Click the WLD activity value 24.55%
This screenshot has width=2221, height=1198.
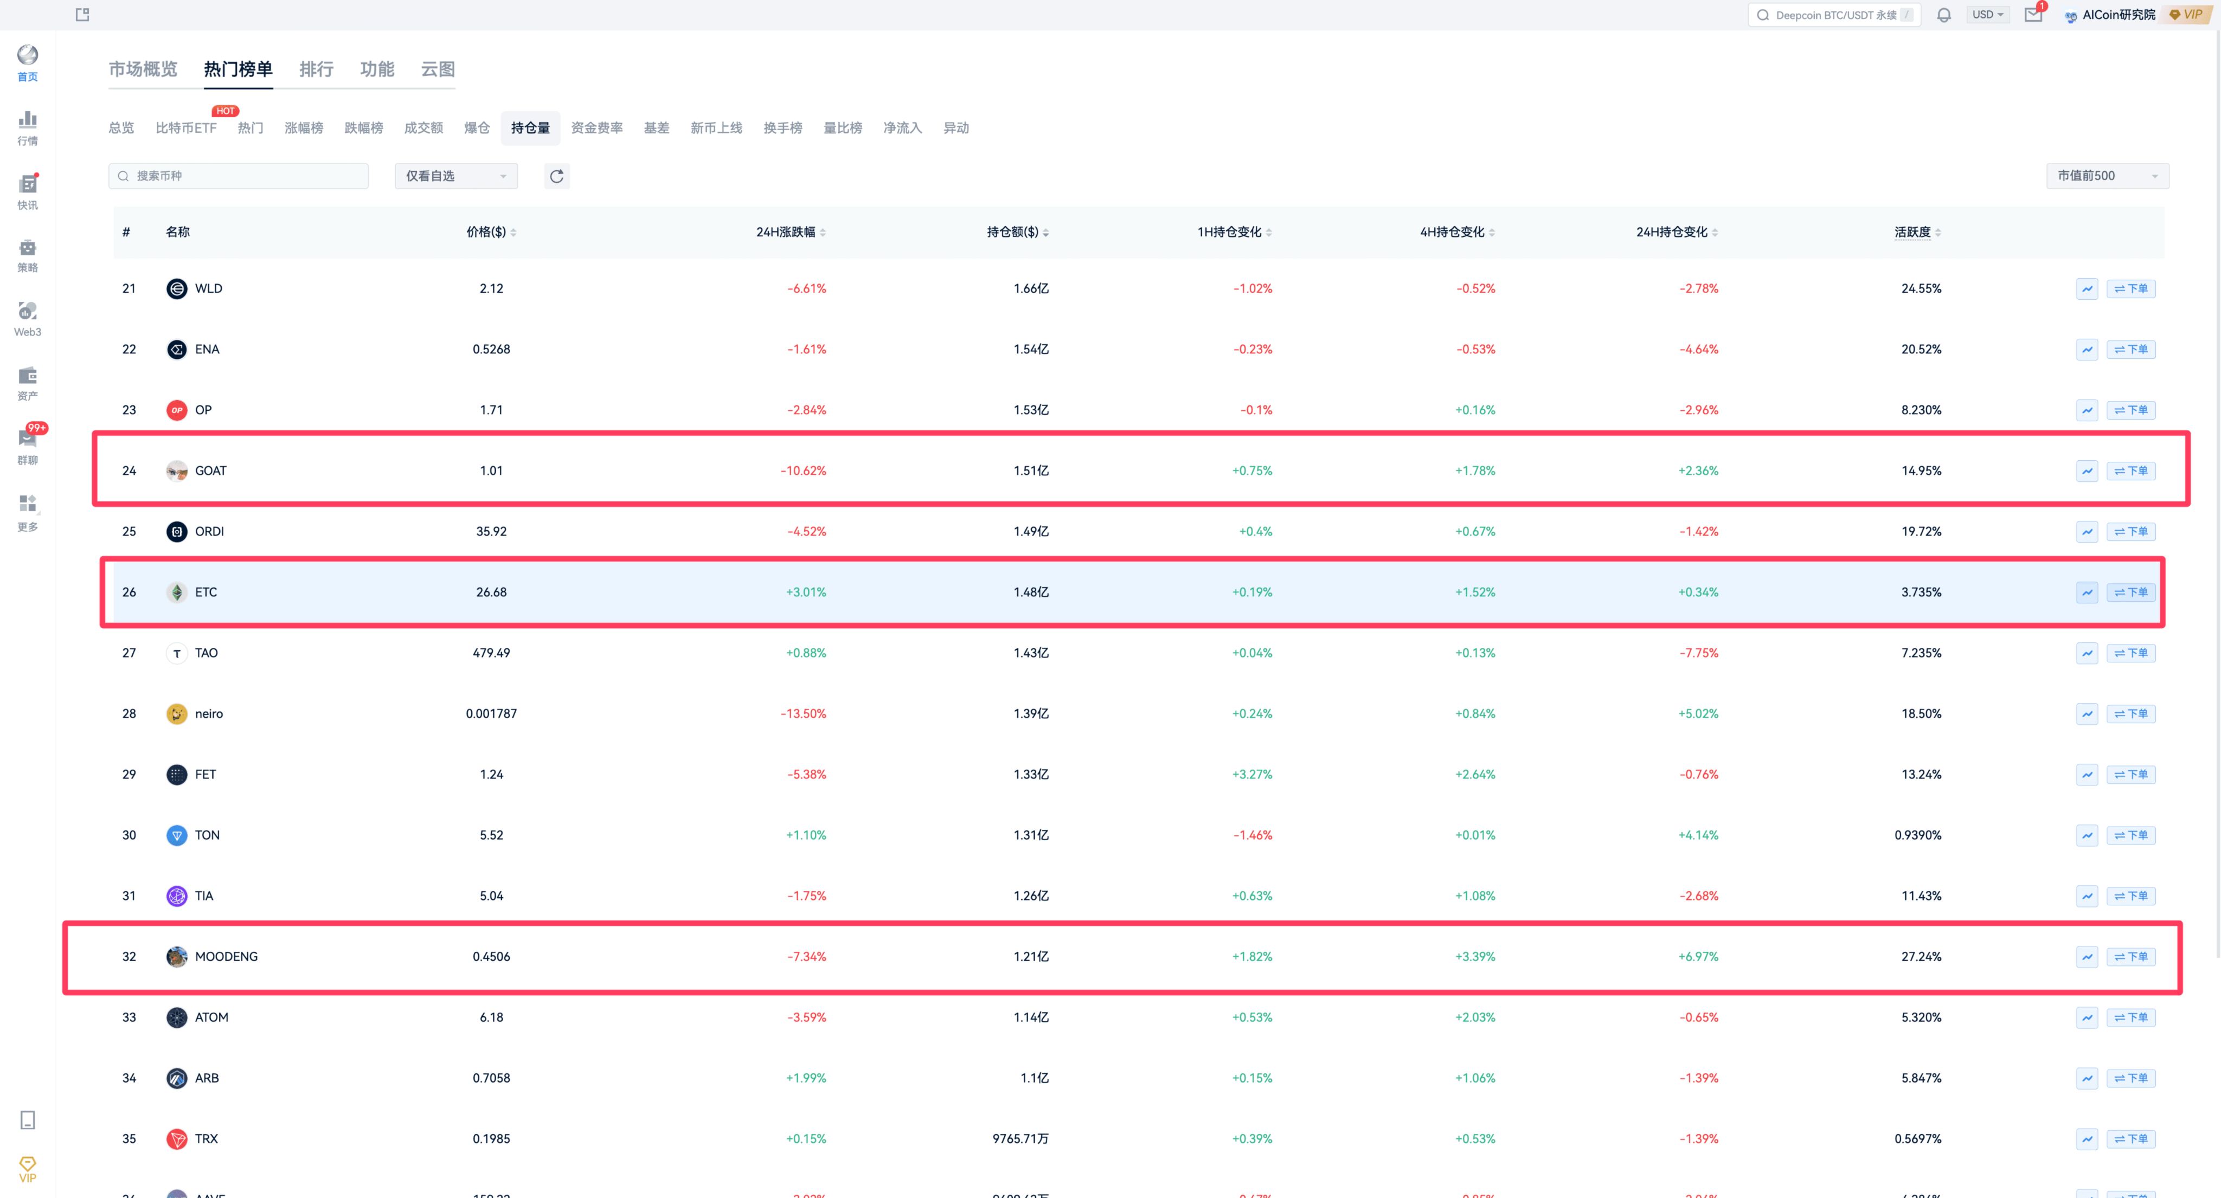pos(1921,289)
